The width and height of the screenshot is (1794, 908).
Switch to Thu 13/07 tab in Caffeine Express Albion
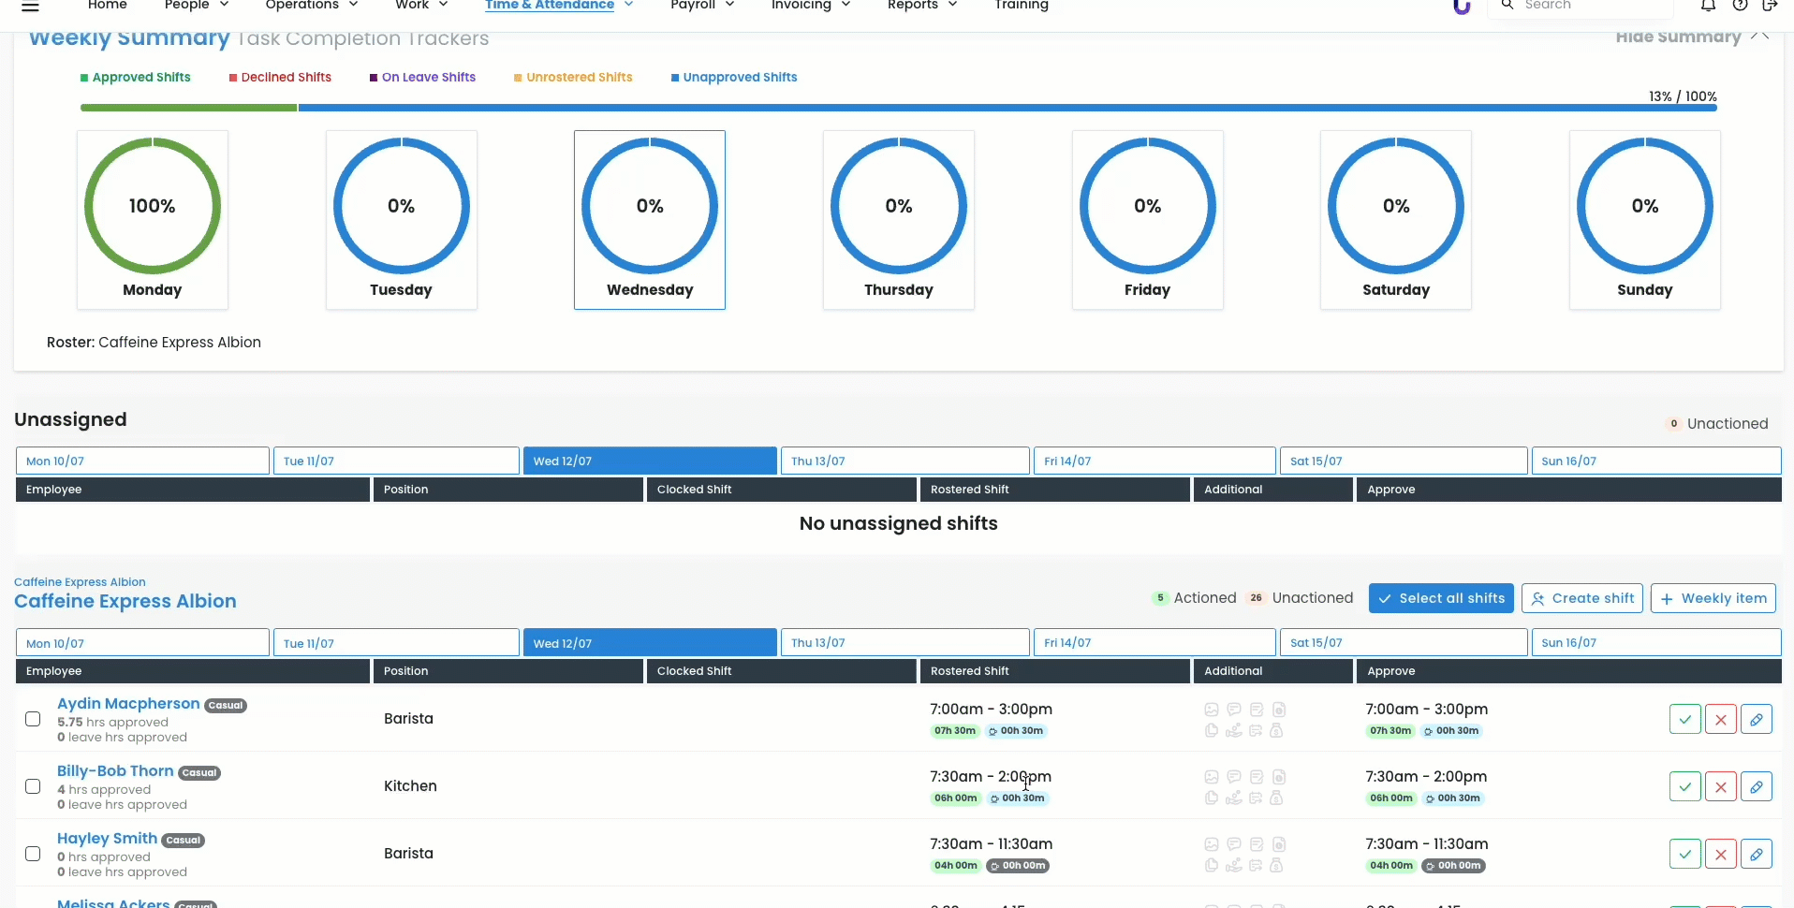pyautogui.click(x=904, y=643)
